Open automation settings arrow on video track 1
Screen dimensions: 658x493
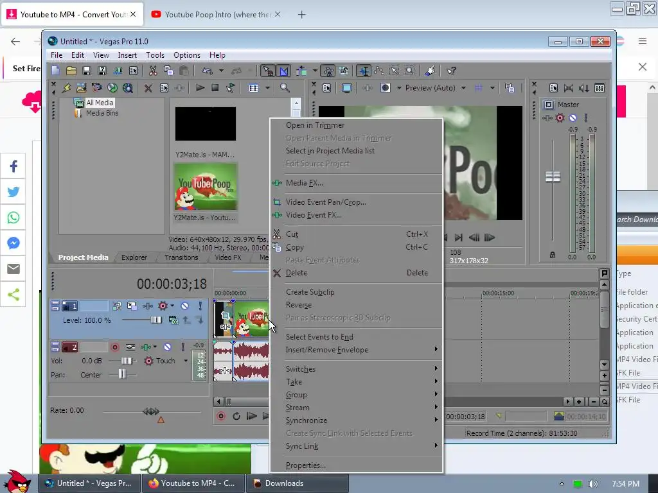(x=172, y=306)
